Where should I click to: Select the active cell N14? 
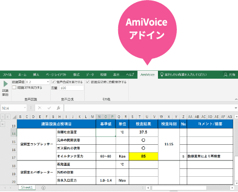tap(106, 132)
